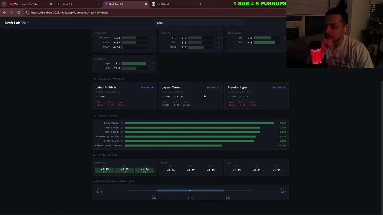The width and height of the screenshot is (383, 215).
Task: Click the YouTube favicon on first tab
Action: pos(11,4)
